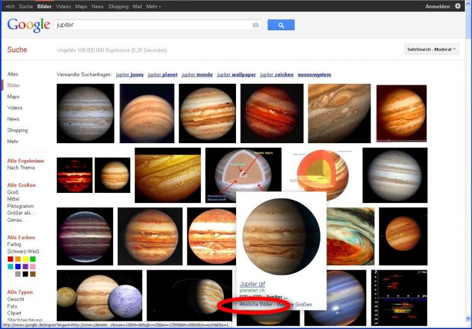Choose the green color filter swatch
Viewport: 472px width, 329px height.
coord(33,259)
